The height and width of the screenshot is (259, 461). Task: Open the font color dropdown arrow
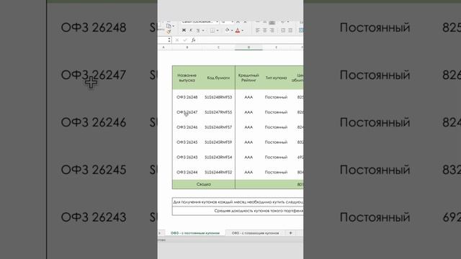pyautogui.click(x=243, y=30)
